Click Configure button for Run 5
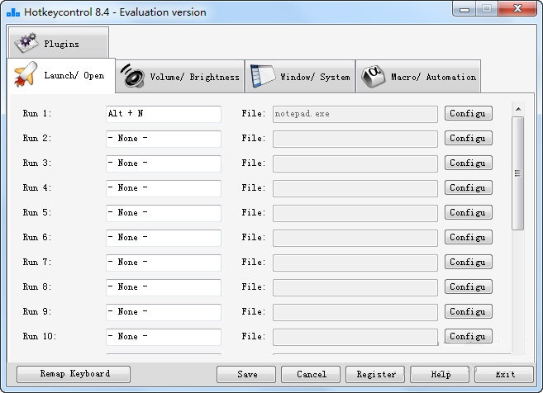The width and height of the screenshot is (543, 393). 468,213
